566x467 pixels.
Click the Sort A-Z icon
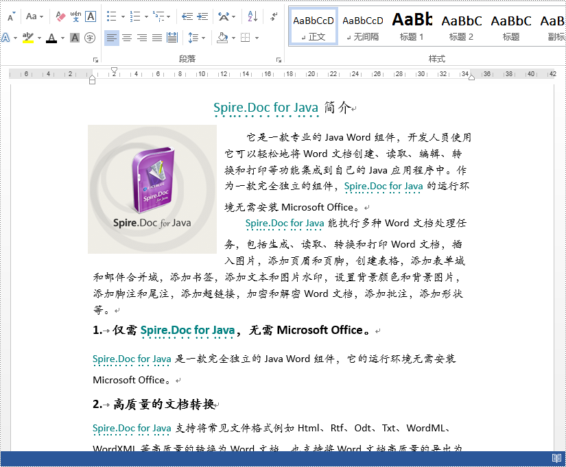(x=252, y=16)
